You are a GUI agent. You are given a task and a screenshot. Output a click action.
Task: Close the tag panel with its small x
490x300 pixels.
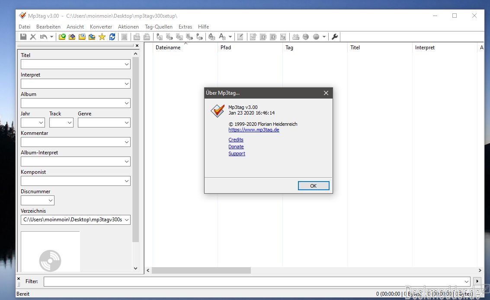(x=137, y=46)
